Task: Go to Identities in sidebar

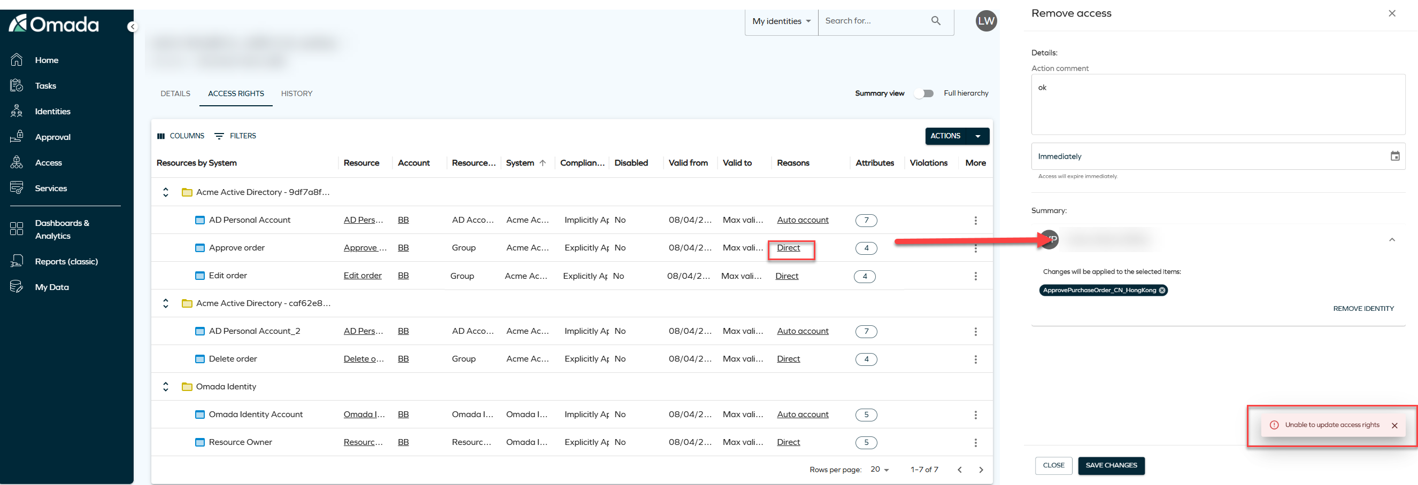Action: point(52,111)
